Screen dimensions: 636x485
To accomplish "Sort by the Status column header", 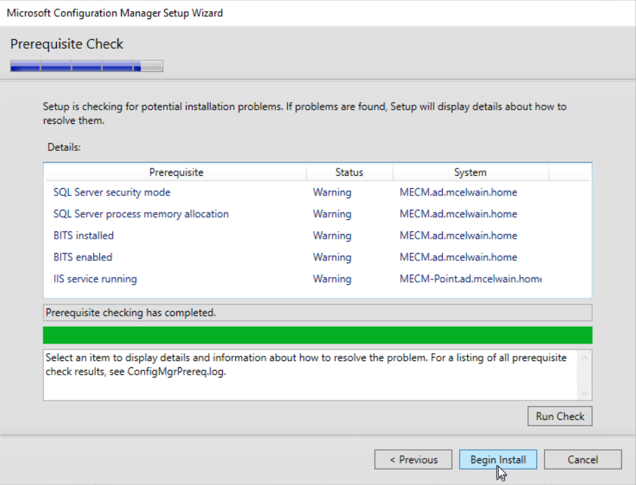I will 349,172.
